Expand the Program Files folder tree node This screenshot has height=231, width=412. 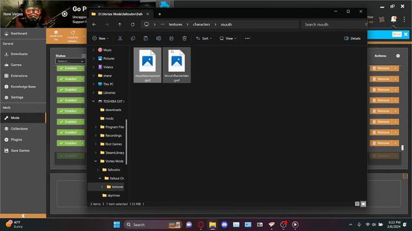(96, 127)
